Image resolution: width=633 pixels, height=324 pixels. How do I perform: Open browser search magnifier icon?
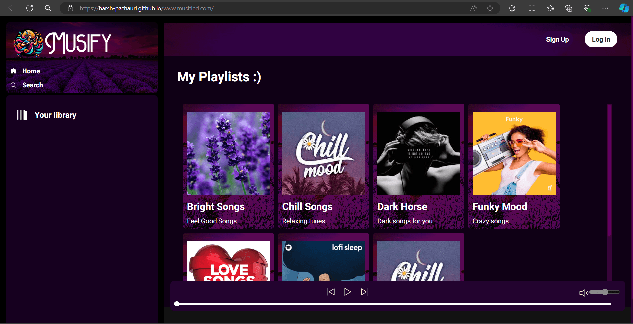pyautogui.click(x=48, y=8)
